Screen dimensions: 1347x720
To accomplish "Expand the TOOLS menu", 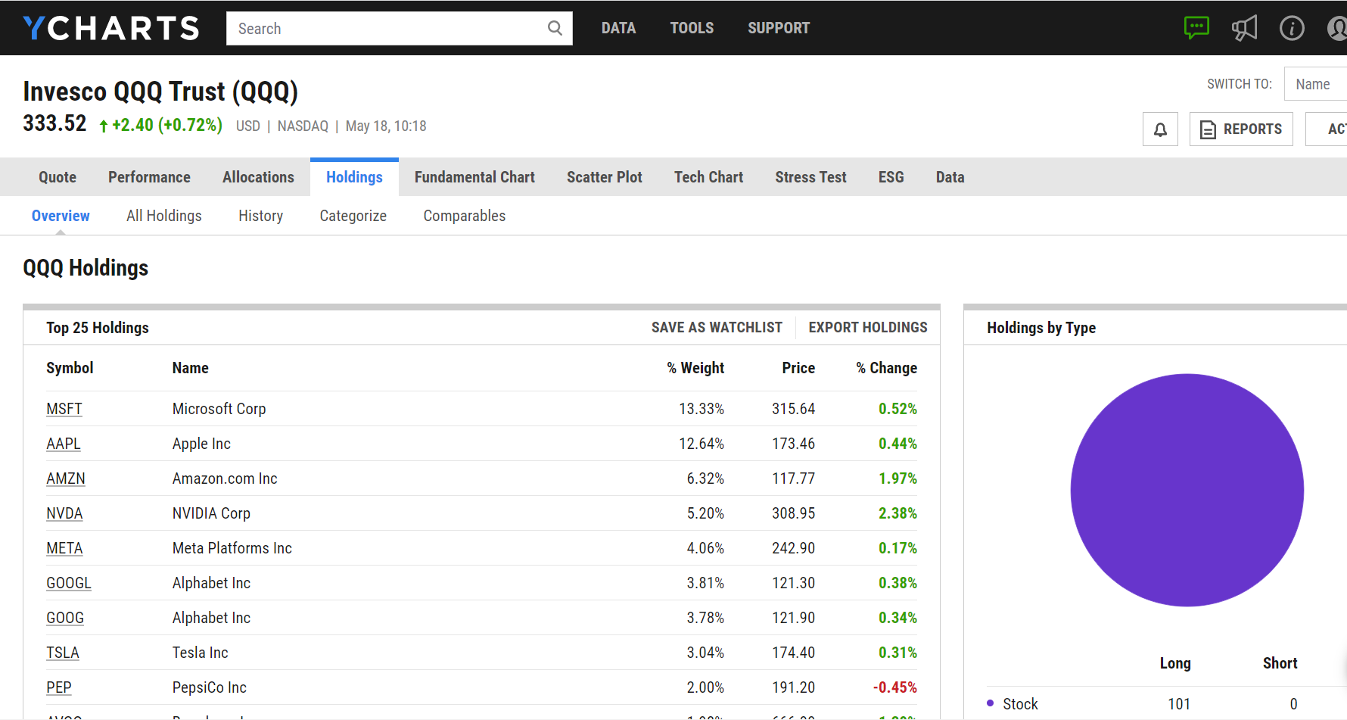I will tap(692, 28).
